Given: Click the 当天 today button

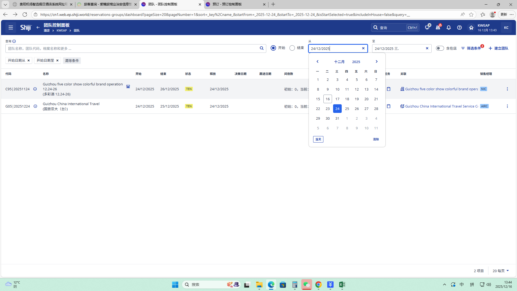Looking at the screenshot, I should (318, 139).
